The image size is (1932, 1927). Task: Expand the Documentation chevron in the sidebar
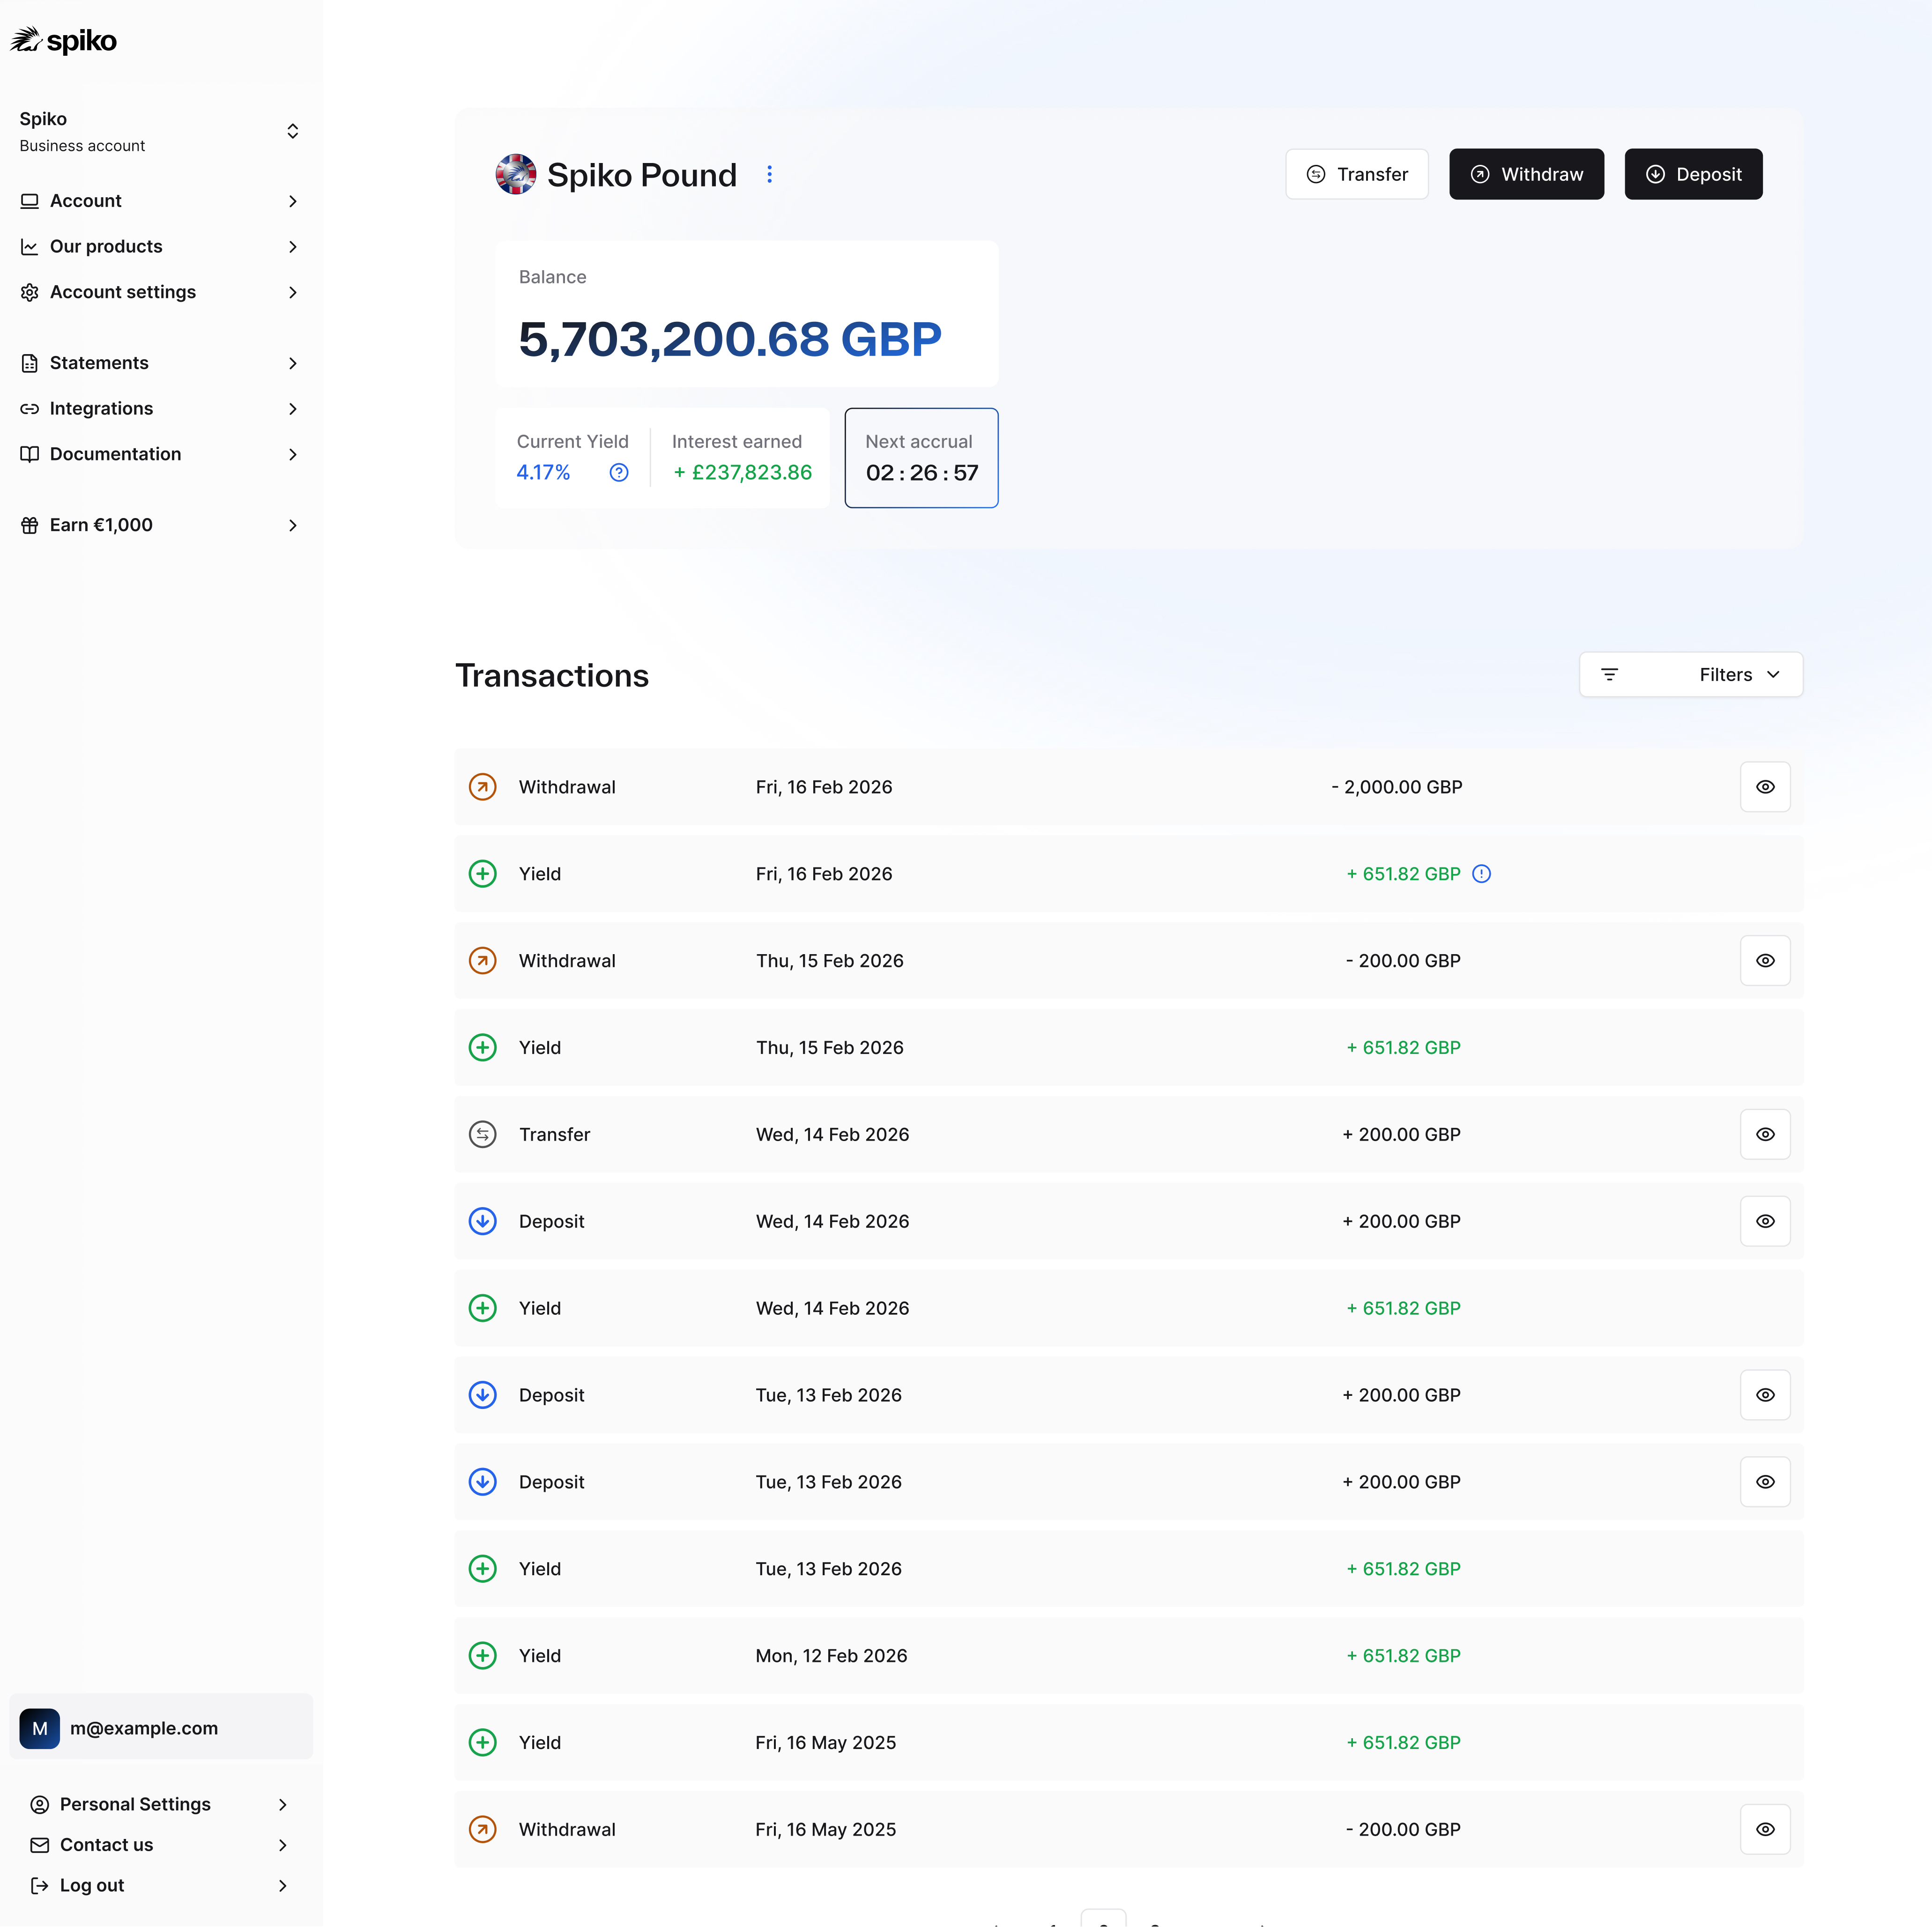[x=293, y=455]
